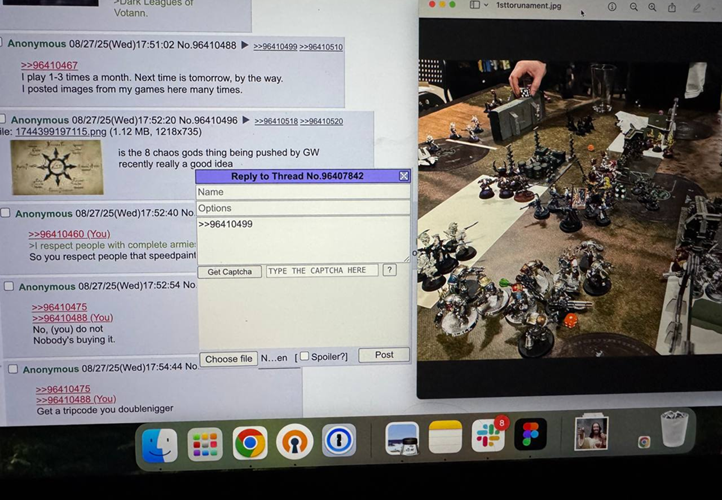The image size is (722, 500).
Task: Expand the chaos star image thumbnail
Action: 56,167
